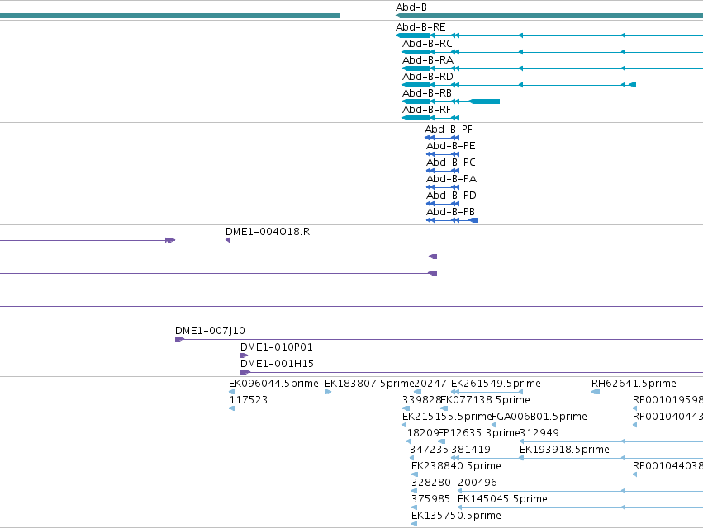Click the EK238840.5prime arrow glyph
Viewport: 703px width, 528px height.
415,474
